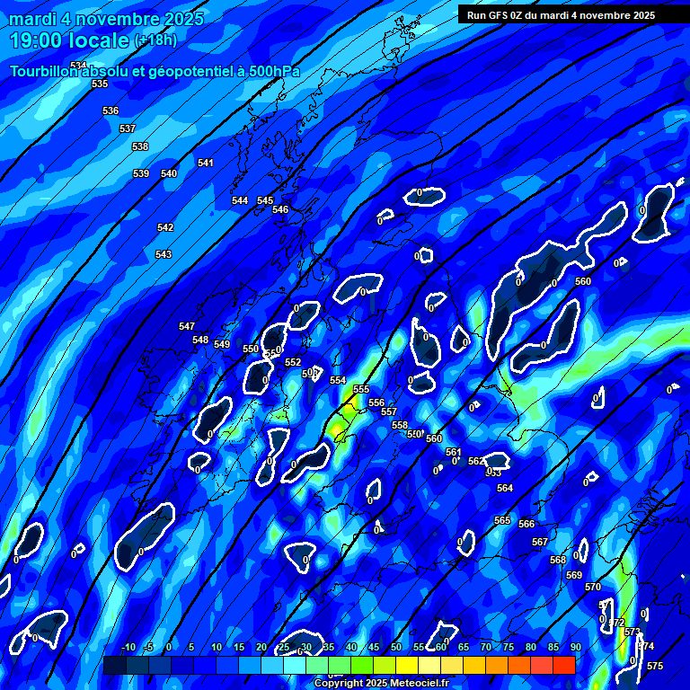Click the light blue 20 legend swatch
Screen dimensions: 690x690
coord(249,665)
